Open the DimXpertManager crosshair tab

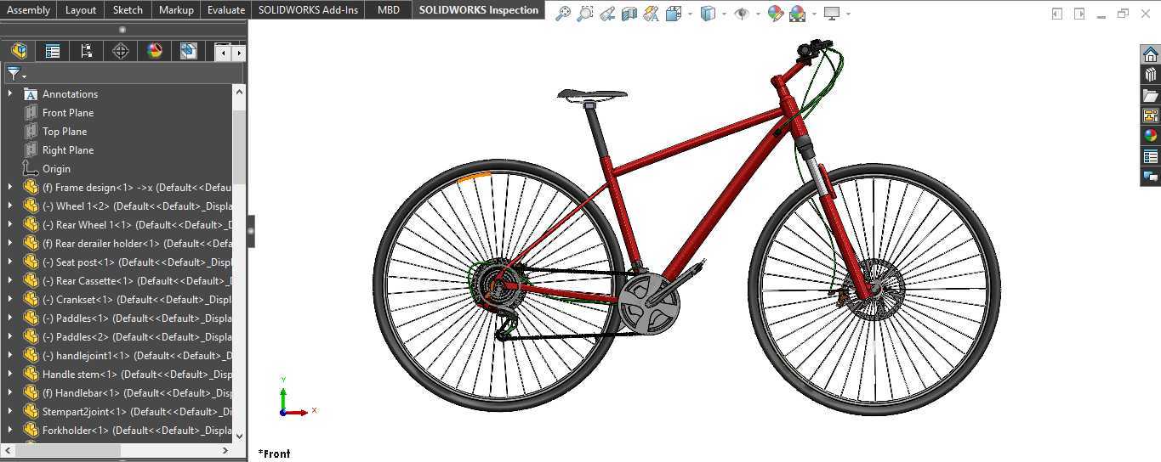[121, 51]
